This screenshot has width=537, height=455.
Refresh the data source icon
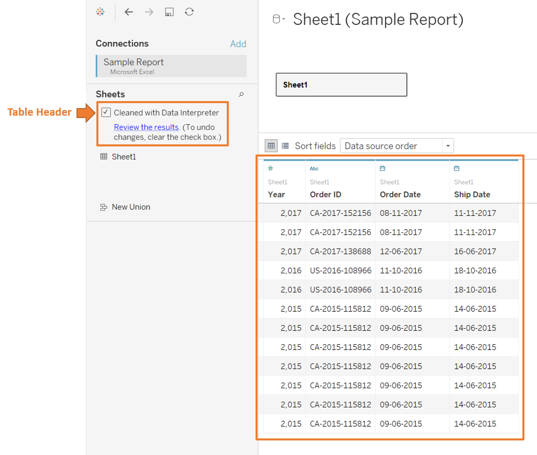pyautogui.click(x=189, y=12)
